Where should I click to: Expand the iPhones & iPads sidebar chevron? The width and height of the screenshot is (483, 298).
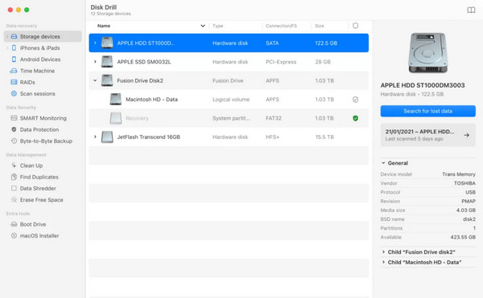(7, 48)
